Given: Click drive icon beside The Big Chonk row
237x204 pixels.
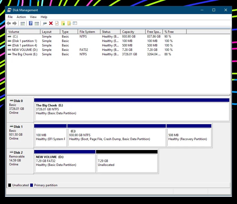Looking at the screenshot, I should 9,54.
